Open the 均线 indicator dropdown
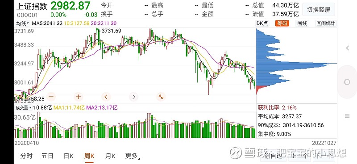 click(22, 23)
